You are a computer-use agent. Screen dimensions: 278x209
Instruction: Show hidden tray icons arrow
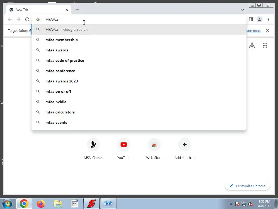pos(231,204)
